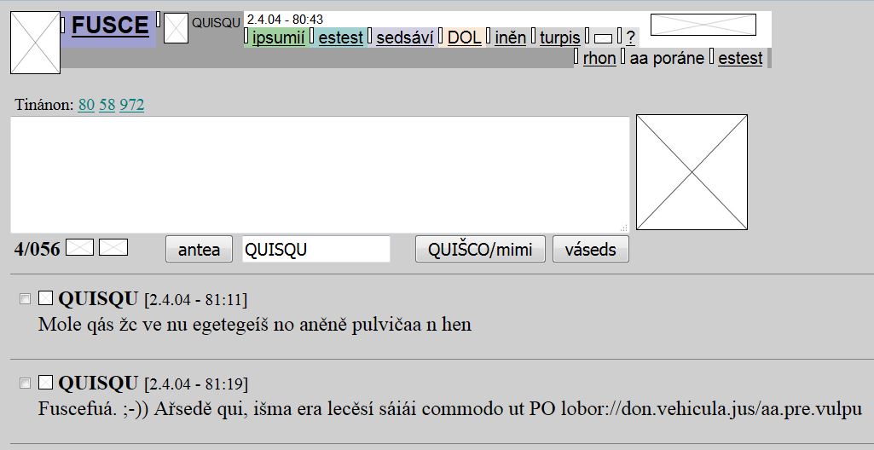The width and height of the screenshot is (874, 450).
Task: Click the antea button
Action: [x=199, y=249]
